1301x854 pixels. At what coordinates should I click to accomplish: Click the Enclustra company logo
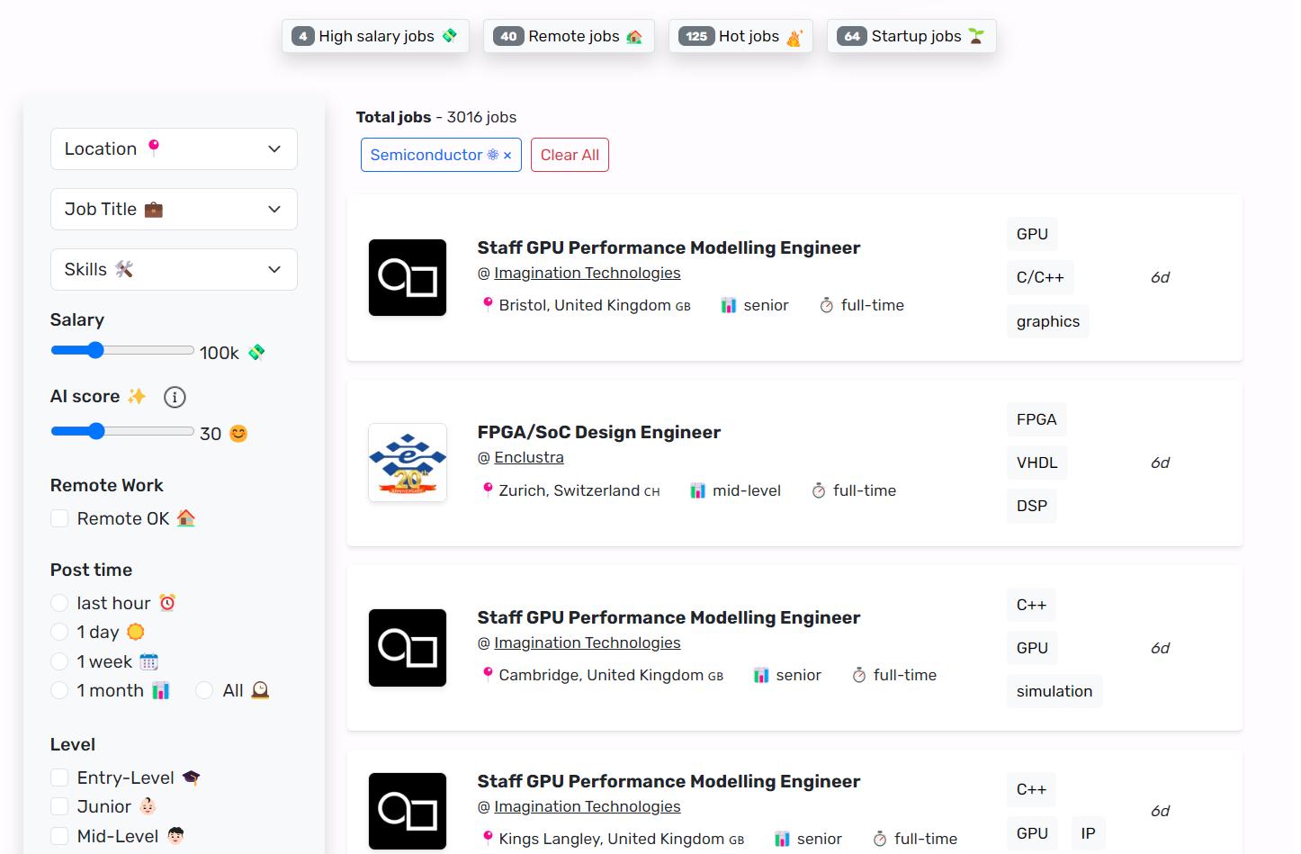(x=408, y=463)
